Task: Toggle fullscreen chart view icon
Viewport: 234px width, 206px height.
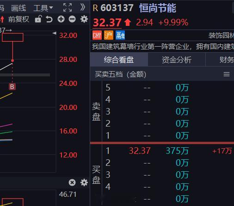Action: [x=68, y=7]
